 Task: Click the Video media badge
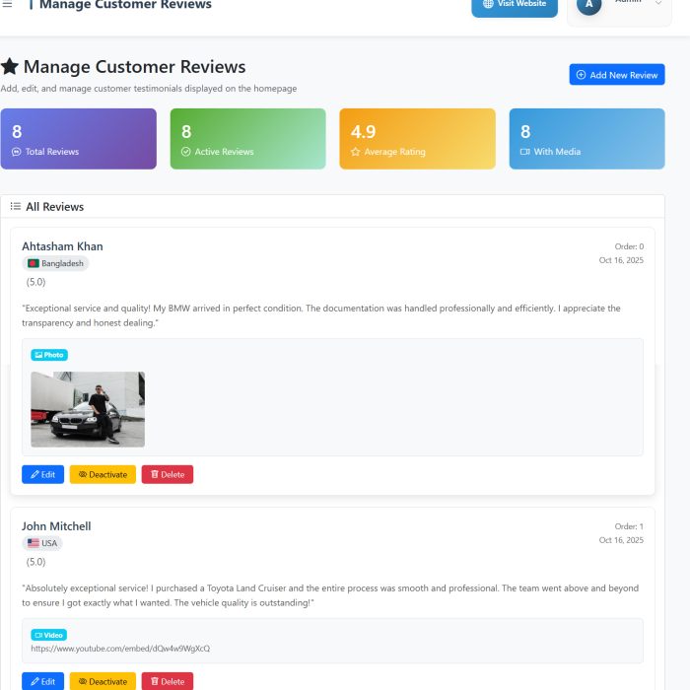(x=48, y=635)
